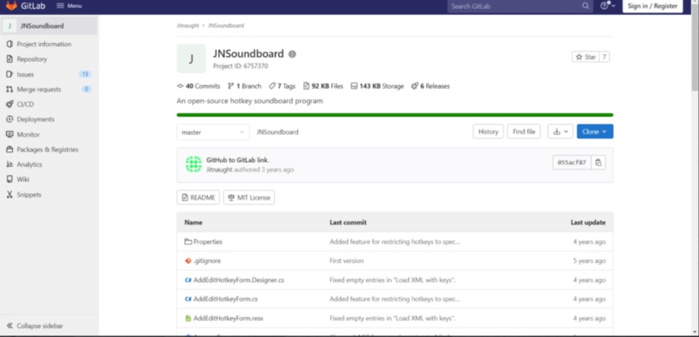
Task: Star the JNSoundboard project
Action: [x=586, y=57]
